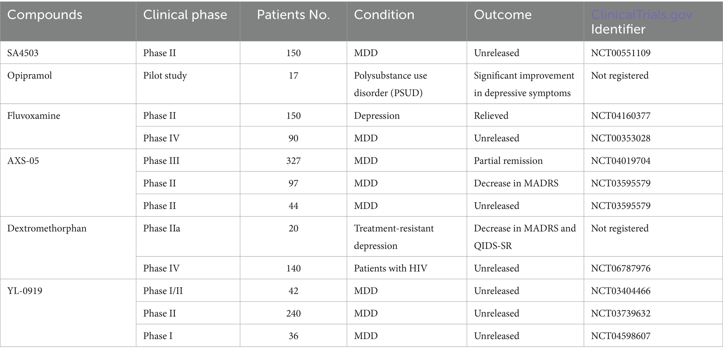Select the Partial remission outcome cell
Screen dimensions: 723x353
point(508,161)
